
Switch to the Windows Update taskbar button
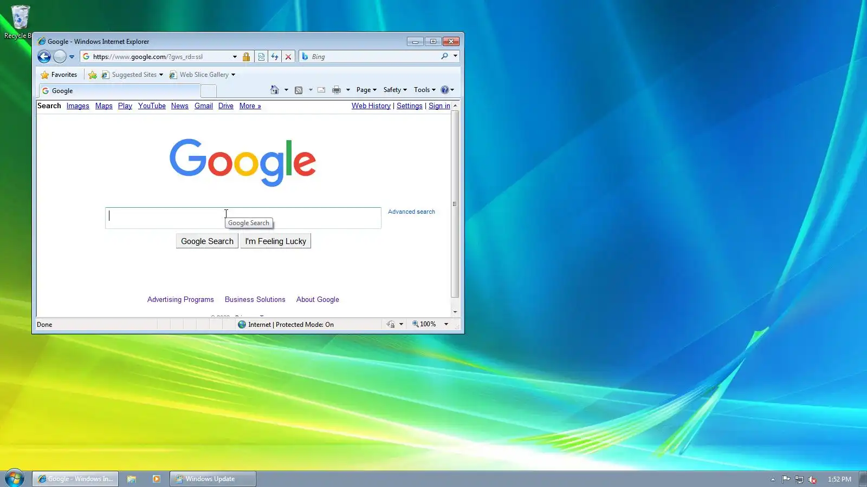[x=213, y=479]
